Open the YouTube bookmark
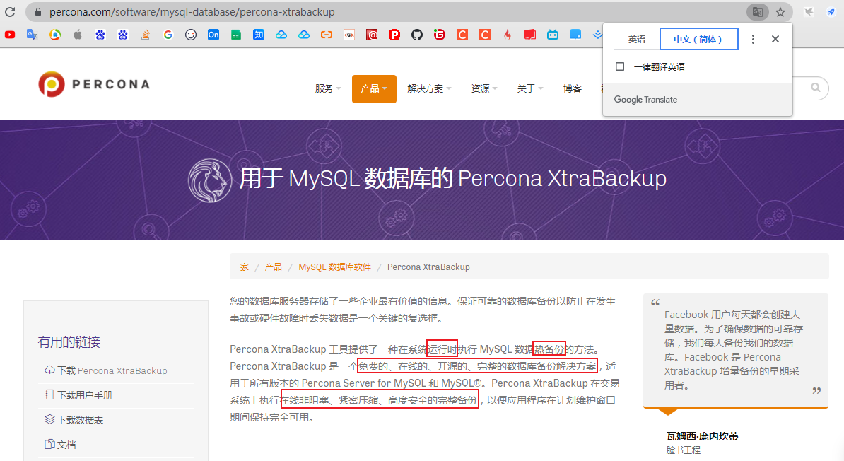The height and width of the screenshot is (461, 844). [10, 35]
